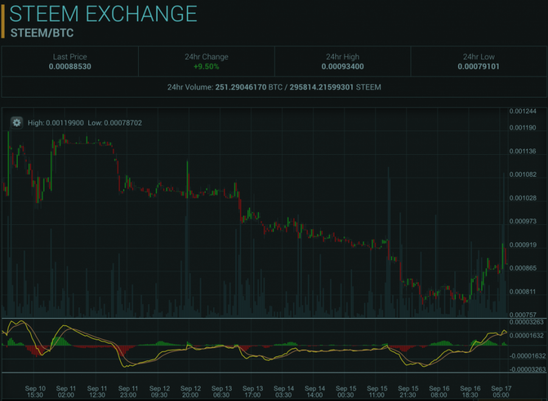Click the 0.001244 price axis label

click(x=522, y=112)
